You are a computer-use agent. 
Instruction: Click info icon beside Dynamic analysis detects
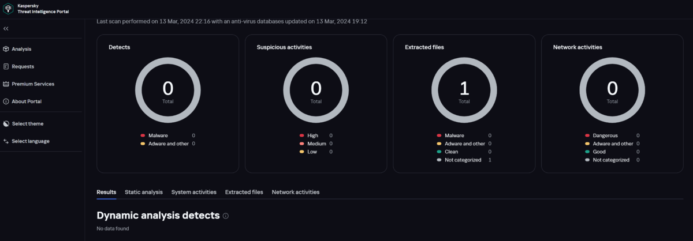226,216
